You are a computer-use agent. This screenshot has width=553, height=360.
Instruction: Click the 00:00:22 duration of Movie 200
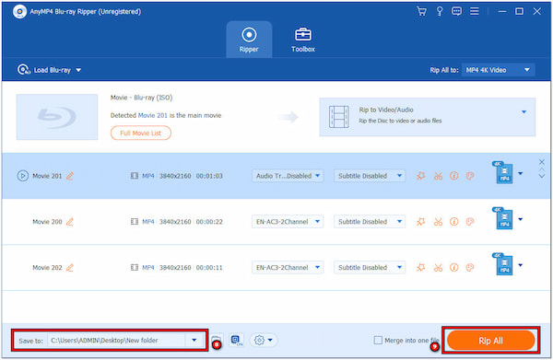[x=209, y=222]
